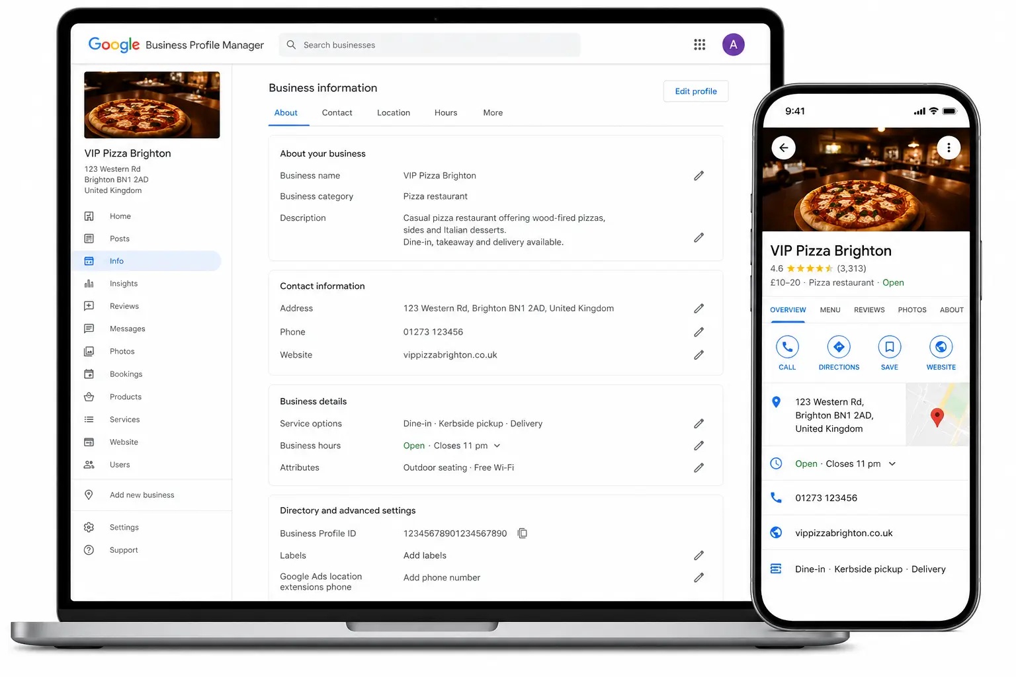1016x677 pixels.
Task: Select the Menu tab on phone
Action: point(830,310)
